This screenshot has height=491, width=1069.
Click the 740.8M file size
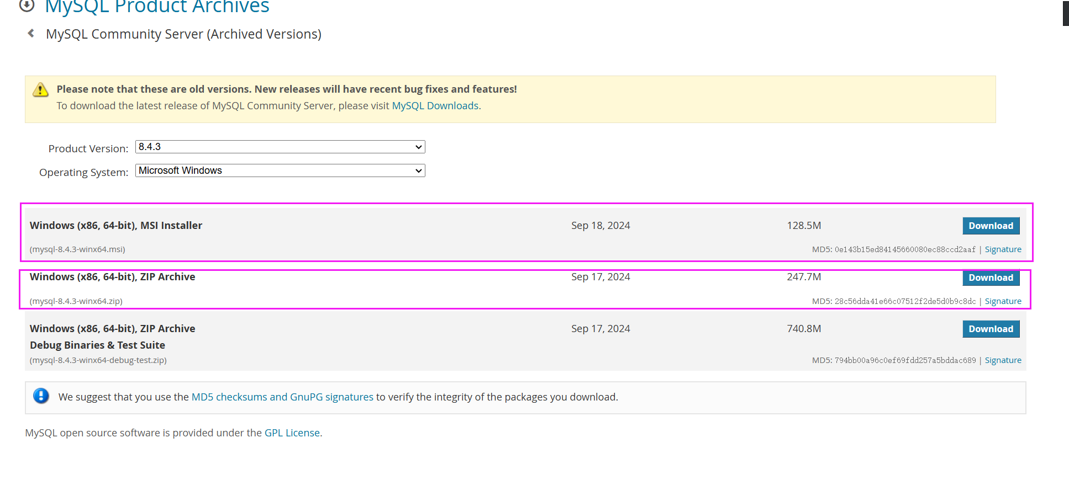[804, 328]
